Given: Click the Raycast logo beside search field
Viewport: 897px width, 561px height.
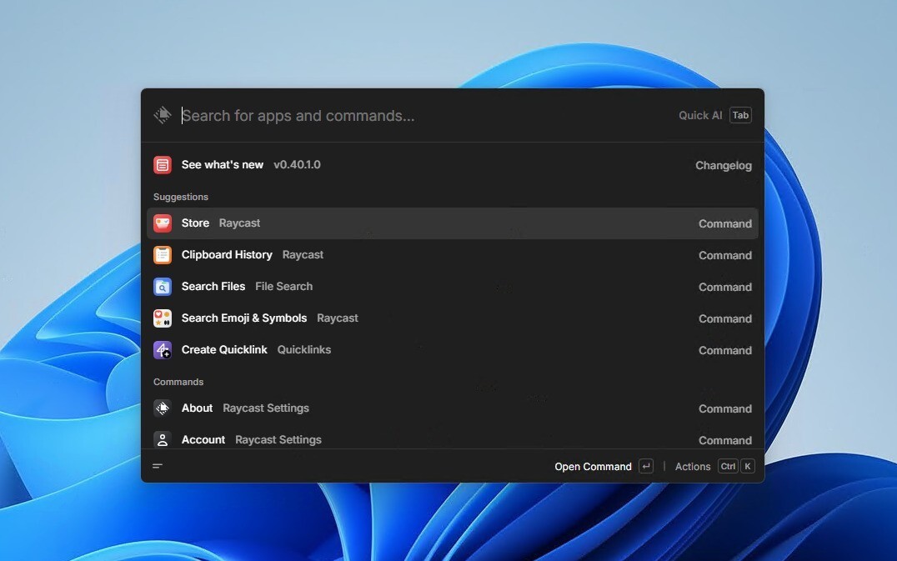Looking at the screenshot, I should click(x=163, y=115).
